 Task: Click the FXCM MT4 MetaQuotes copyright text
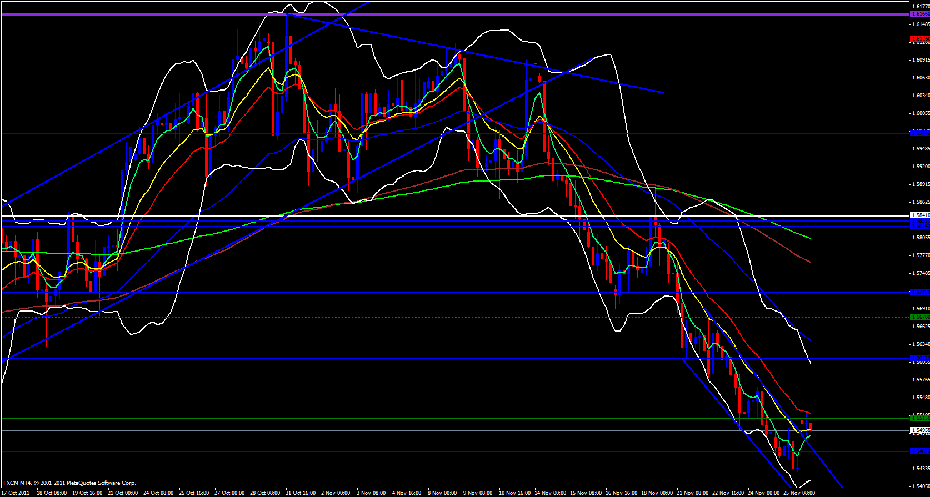click(69, 483)
